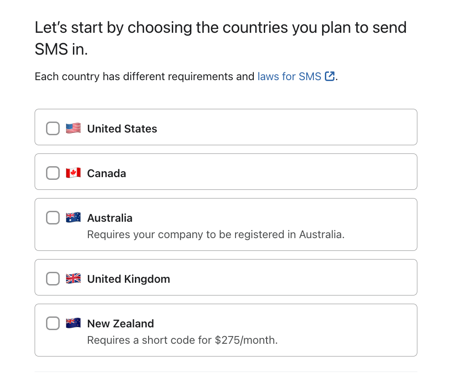Click the Australia registration requirement text
This screenshot has height=377, width=452.
tap(216, 234)
